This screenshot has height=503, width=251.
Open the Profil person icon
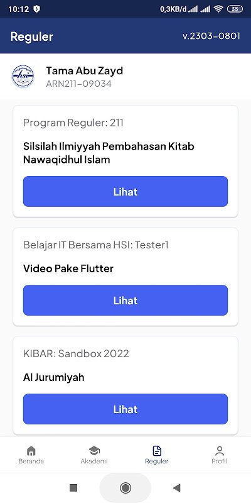point(219,451)
